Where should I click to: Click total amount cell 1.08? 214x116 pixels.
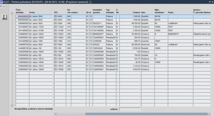pyautogui.click(x=130, y=52)
